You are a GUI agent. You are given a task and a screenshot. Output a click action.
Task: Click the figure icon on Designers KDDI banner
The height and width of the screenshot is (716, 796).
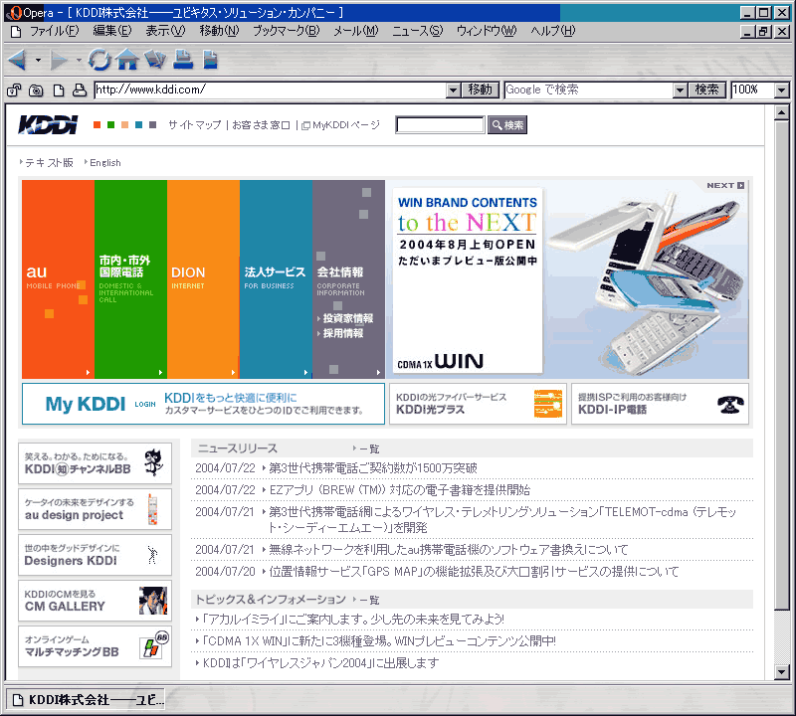[x=152, y=555]
